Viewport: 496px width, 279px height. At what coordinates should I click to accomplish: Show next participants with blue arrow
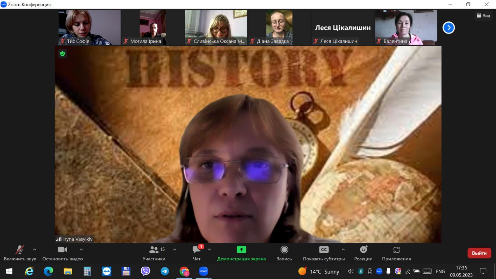point(449,28)
